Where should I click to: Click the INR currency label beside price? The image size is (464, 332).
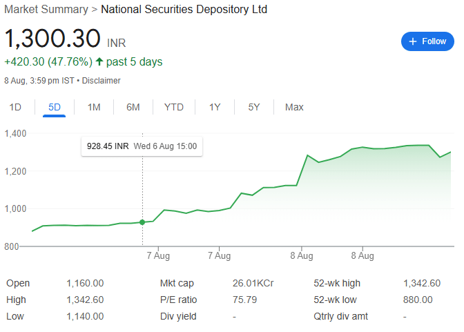point(116,43)
